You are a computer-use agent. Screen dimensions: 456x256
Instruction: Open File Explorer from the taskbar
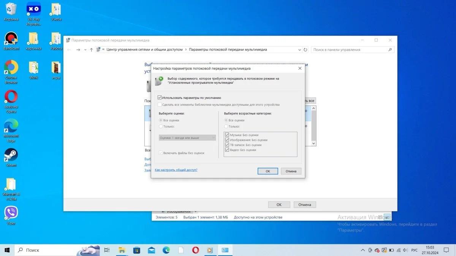tap(122, 250)
